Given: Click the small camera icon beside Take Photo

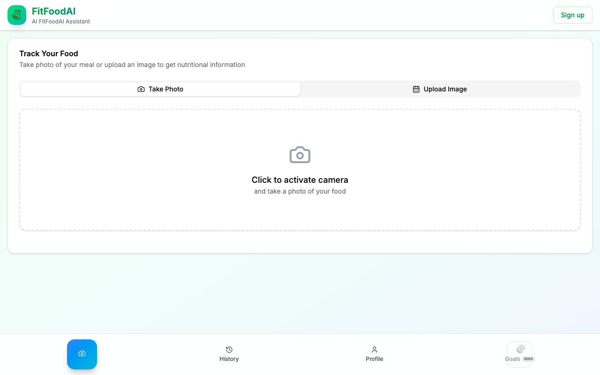Looking at the screenshot, I should (141, 89).
